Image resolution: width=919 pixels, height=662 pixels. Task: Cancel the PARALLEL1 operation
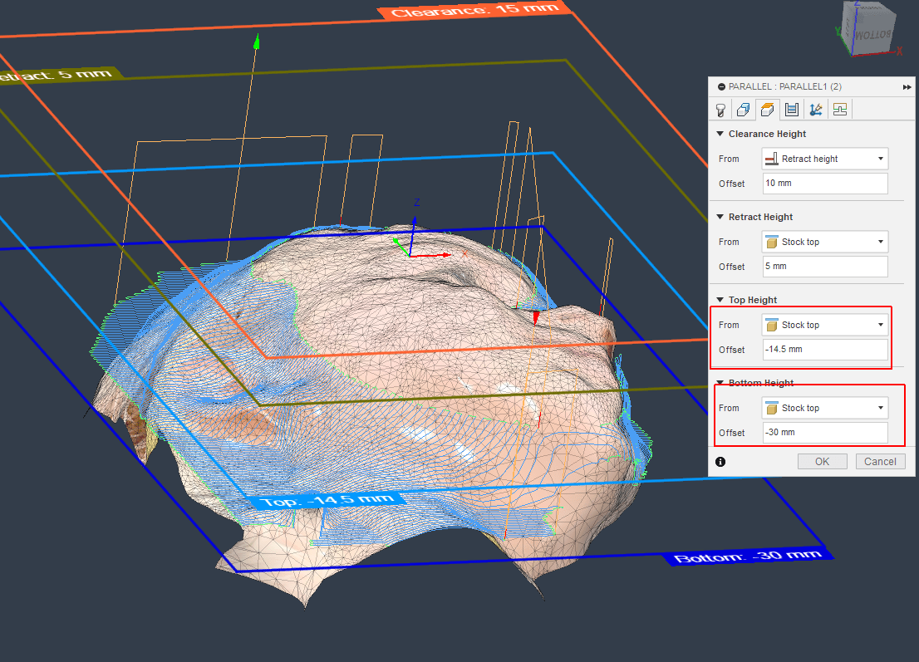(x=880, y=461)
